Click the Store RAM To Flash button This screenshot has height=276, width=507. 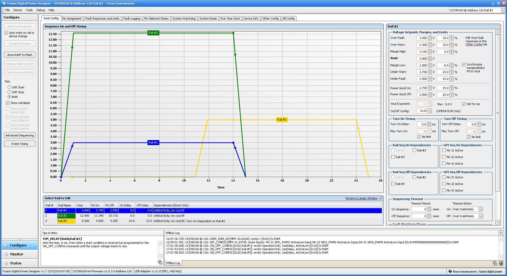(20, 55)
